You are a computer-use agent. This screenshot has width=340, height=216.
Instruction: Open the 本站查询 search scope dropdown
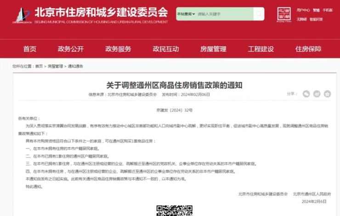pyautogui.click(x=186, y=14)
